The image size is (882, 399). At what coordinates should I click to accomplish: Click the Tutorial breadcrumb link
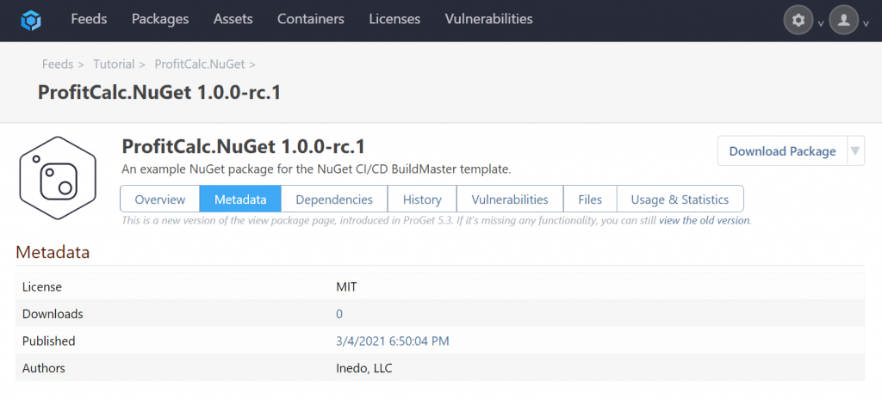[114, 64]
